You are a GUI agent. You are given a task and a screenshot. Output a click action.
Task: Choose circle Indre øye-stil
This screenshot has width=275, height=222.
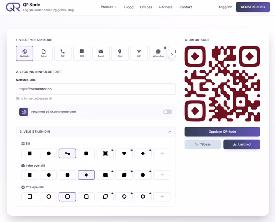tap(49, 175)
